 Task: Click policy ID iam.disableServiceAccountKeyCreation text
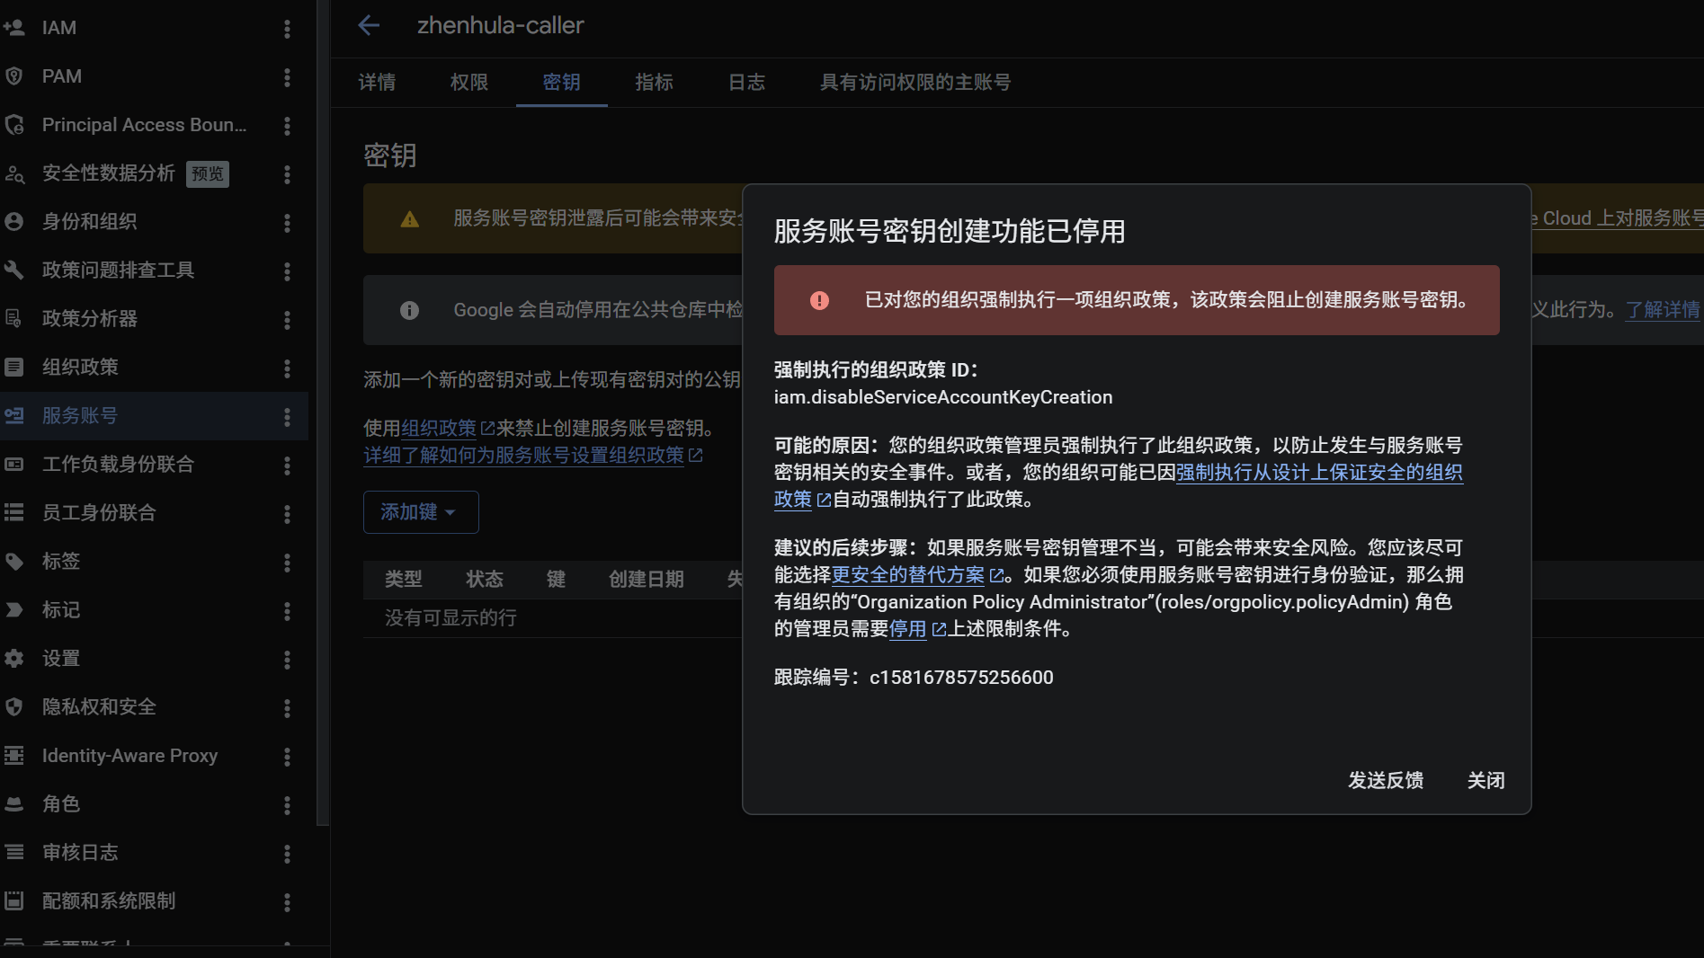[x=943, y=397]
